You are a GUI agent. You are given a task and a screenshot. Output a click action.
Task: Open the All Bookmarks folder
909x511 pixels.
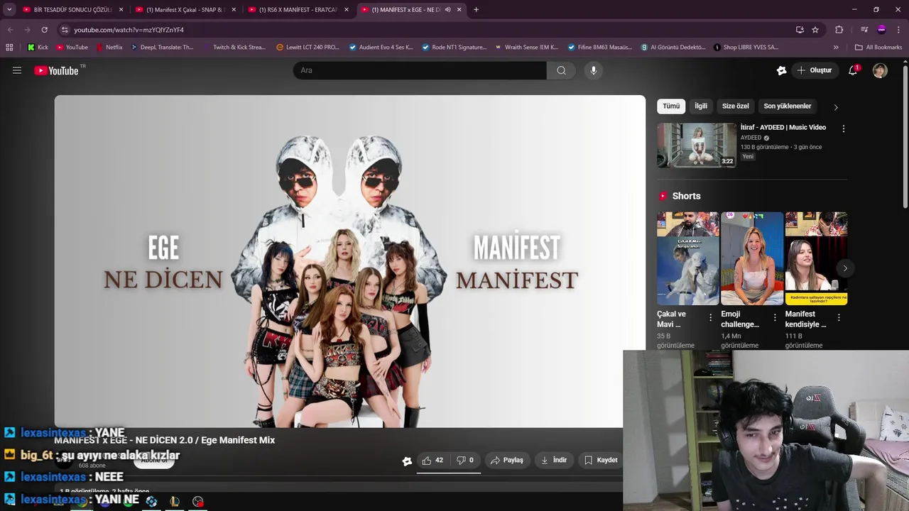point(878,48)
